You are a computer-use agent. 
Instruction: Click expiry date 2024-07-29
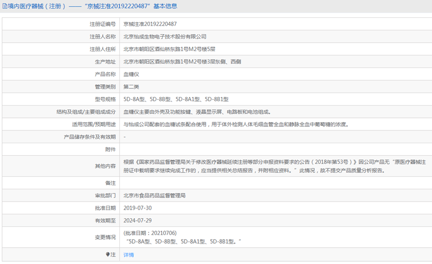click(x=138, y=220)
